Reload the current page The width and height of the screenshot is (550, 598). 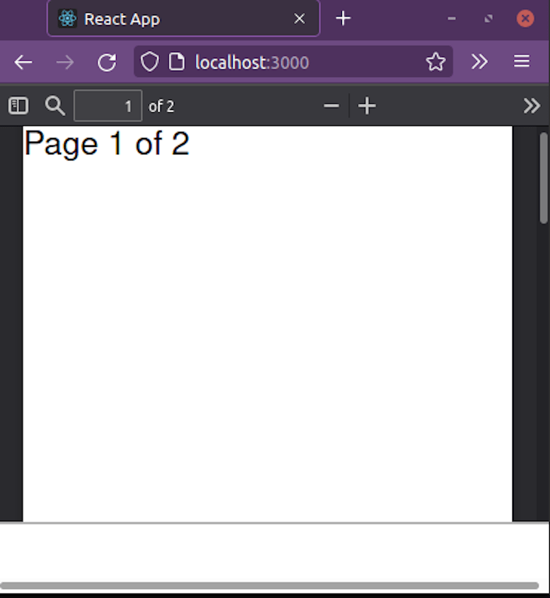107,63
